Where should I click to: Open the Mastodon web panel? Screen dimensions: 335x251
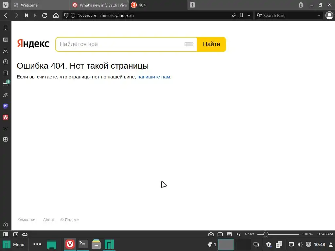click(6, 106)
